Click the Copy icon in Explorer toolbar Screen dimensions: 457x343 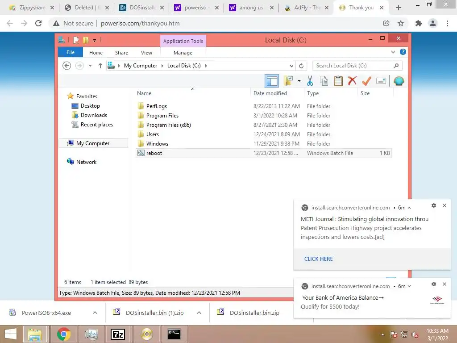coord(324,81)
